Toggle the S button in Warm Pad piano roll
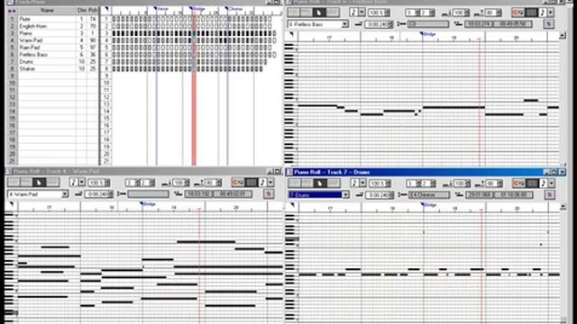This screenshot has width=577, height=324. click(x=269, y=194)
